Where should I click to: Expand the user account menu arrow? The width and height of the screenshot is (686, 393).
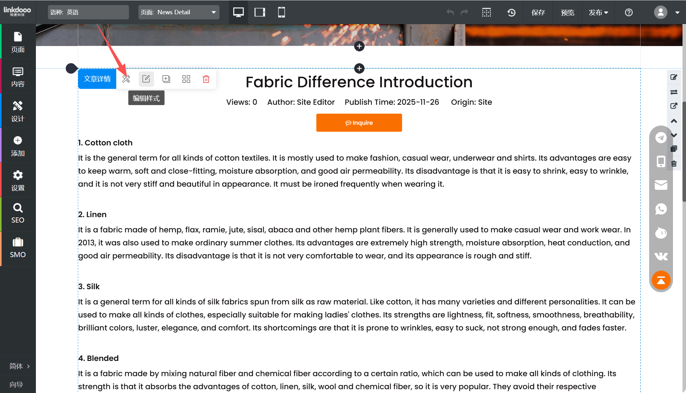coord(677,13)
